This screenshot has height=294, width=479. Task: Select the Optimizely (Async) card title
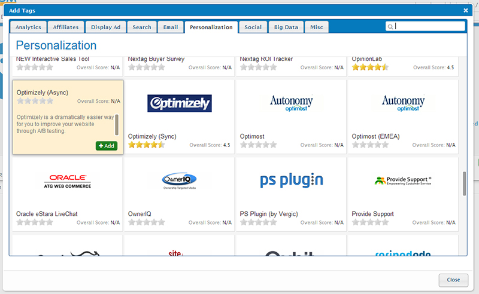point(43,93)
